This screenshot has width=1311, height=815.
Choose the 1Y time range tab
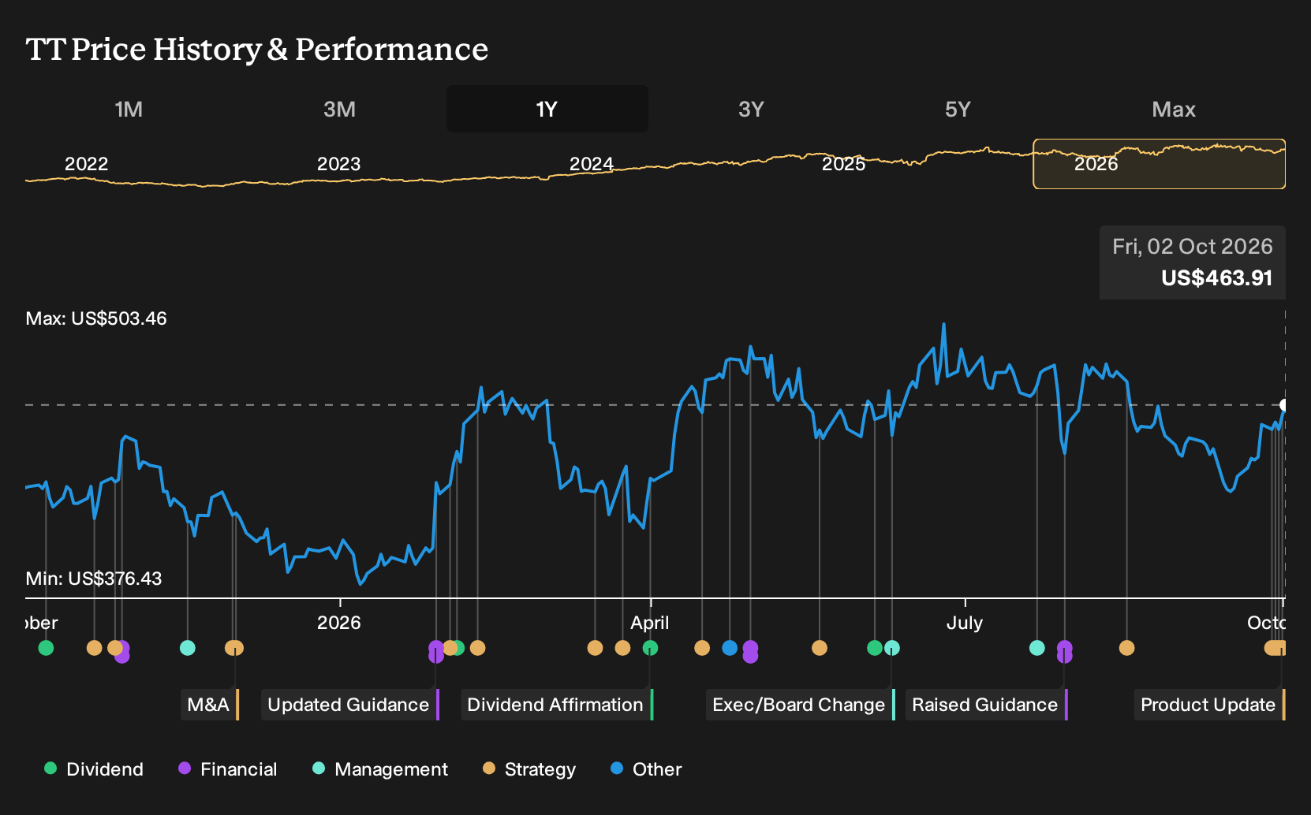click(547, 109)
